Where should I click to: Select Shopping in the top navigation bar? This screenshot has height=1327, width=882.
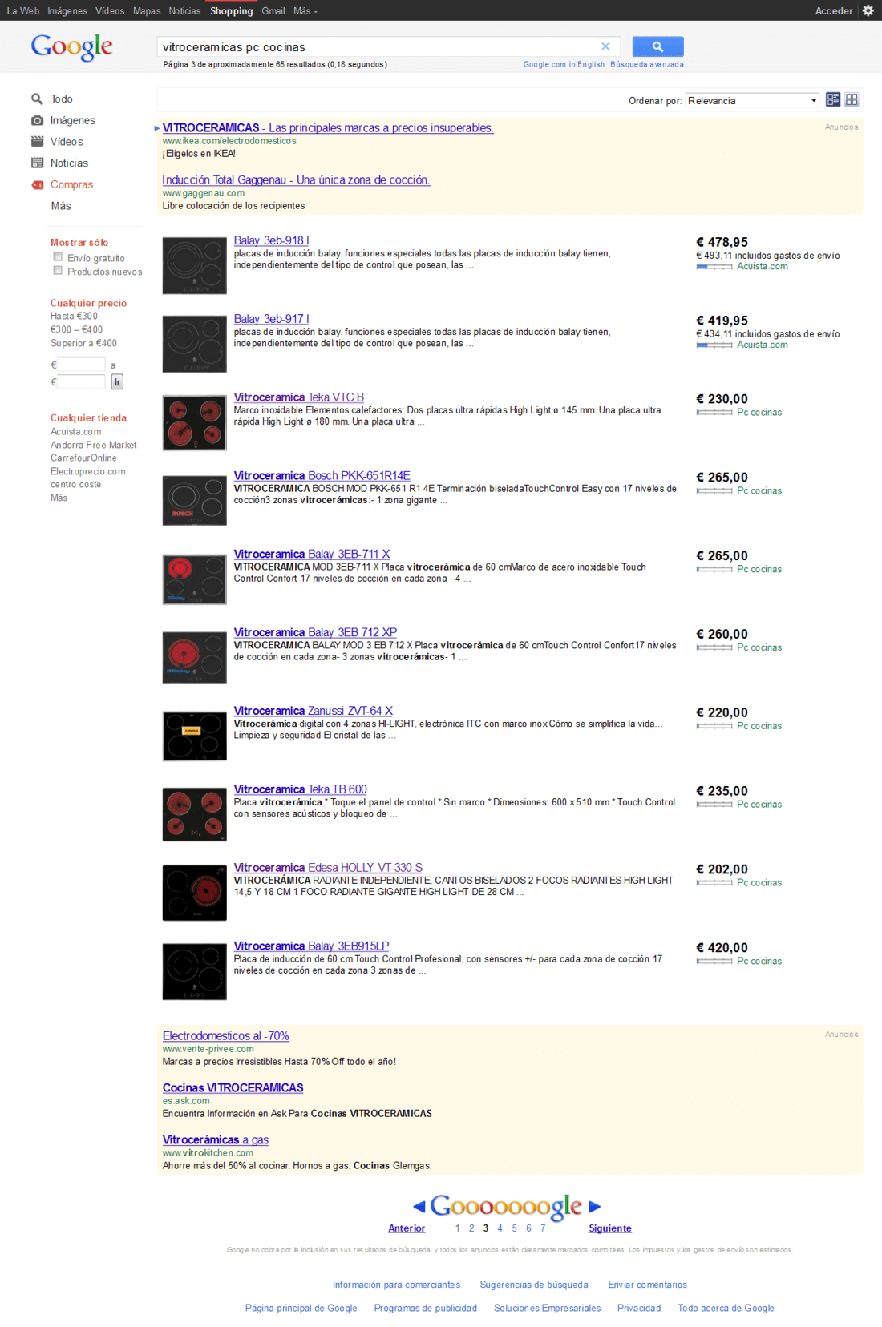click(232, 11)
